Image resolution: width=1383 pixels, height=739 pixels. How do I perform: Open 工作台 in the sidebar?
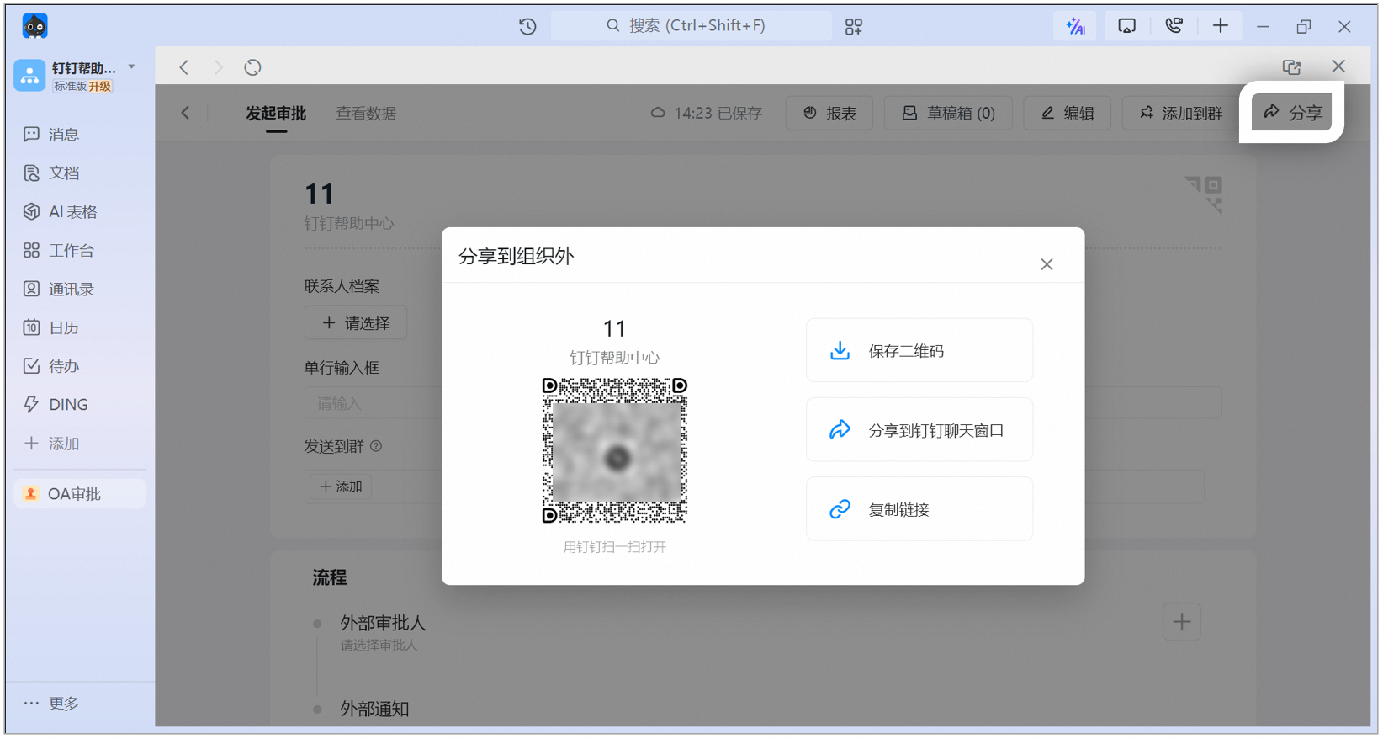tap(59, 251)
